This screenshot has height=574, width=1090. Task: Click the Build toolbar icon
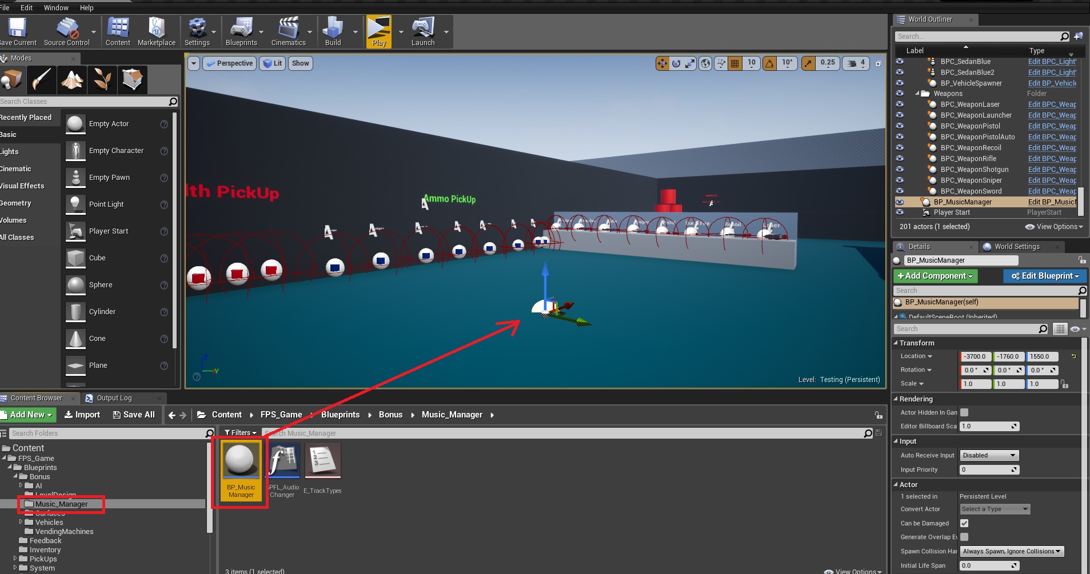tap(333, 31)
